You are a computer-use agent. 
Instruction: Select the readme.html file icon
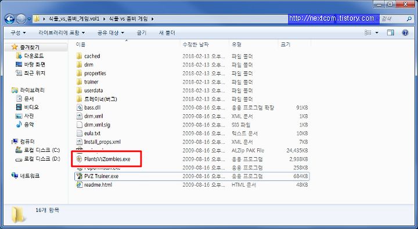click(79, 184)
